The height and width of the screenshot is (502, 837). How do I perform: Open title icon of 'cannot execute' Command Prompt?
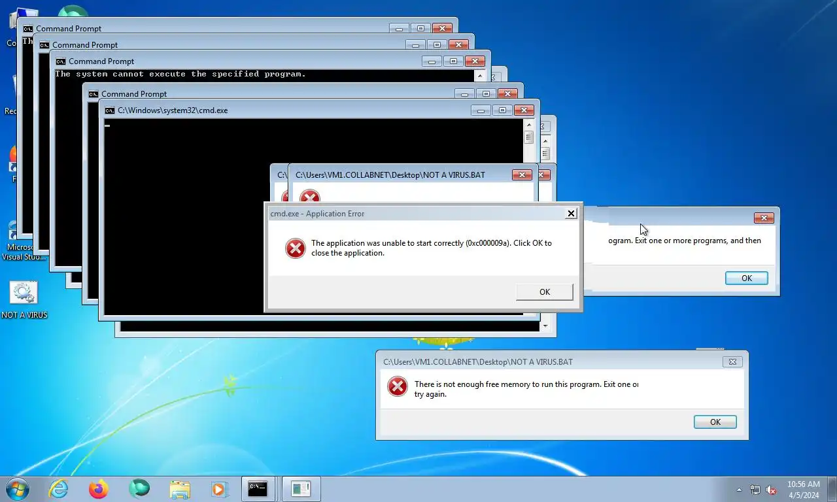click(61, 61)
